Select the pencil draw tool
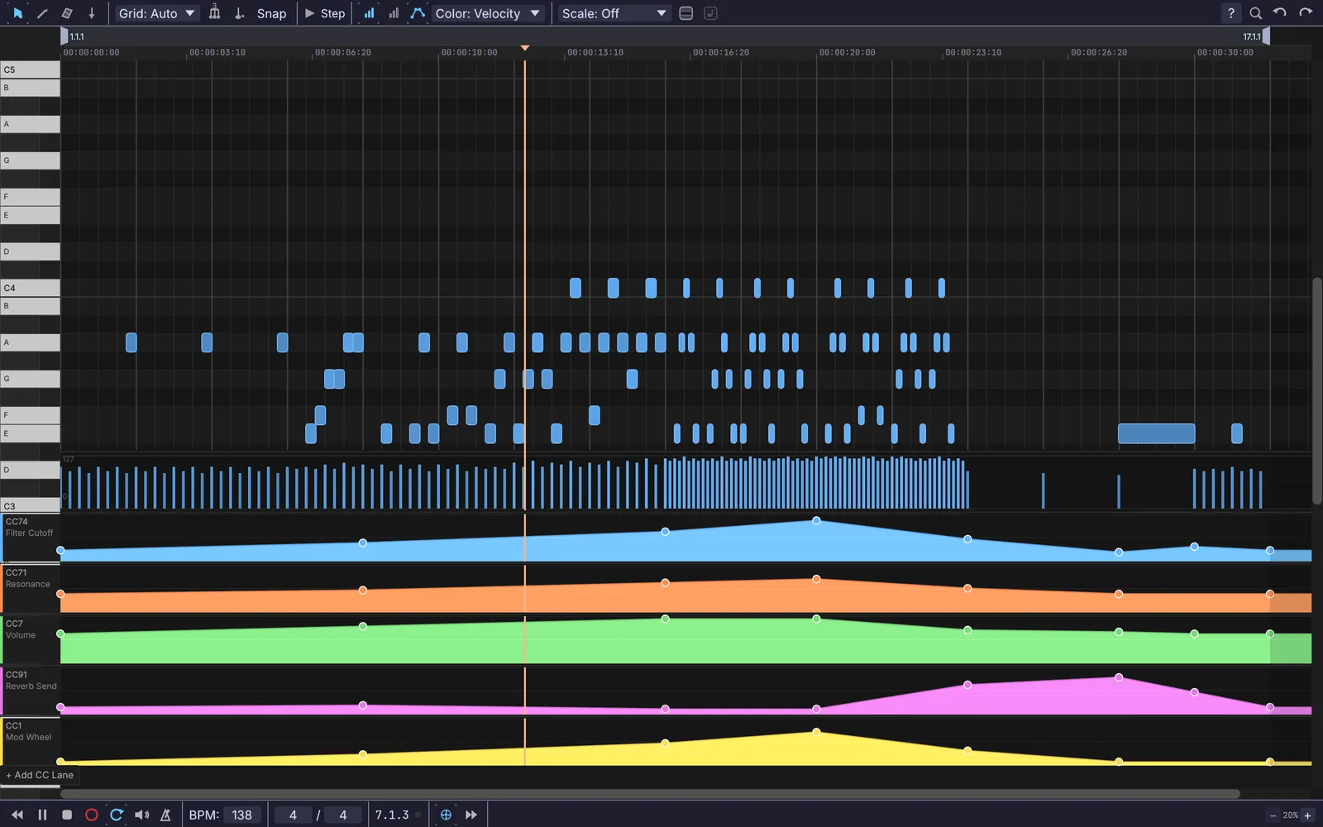This screenshot has width=1323, height=827. 42,13
